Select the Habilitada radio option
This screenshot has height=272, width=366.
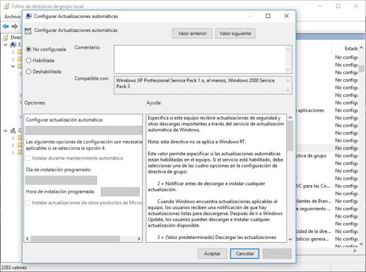click(x=28, y=60)
